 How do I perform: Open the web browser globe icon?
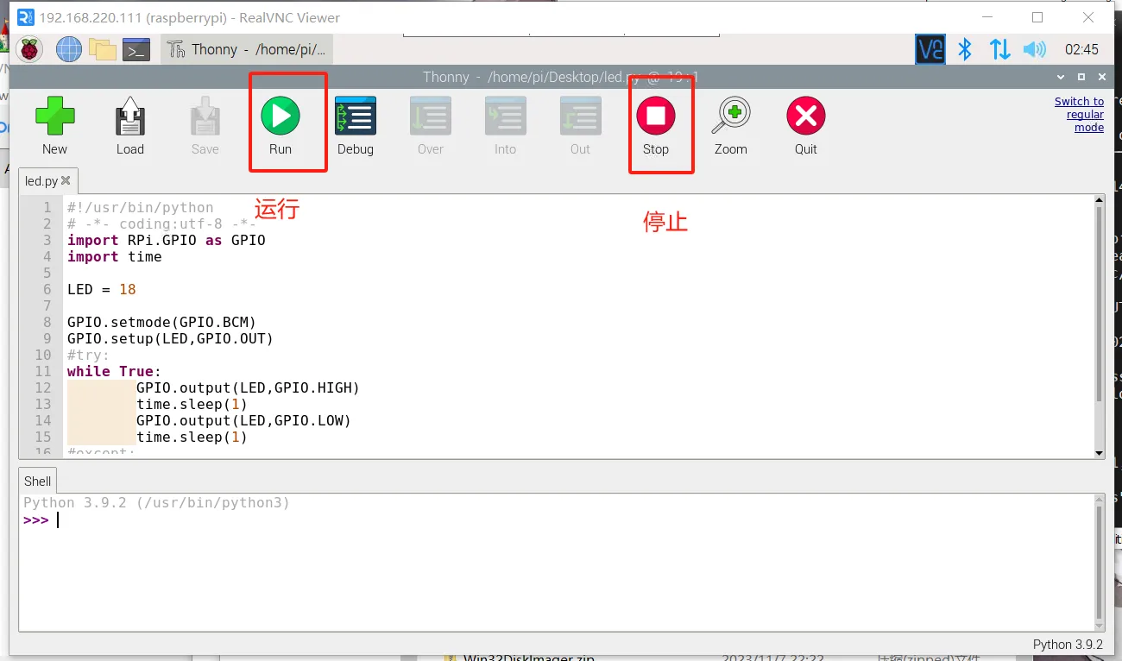(x=68, y=50)
